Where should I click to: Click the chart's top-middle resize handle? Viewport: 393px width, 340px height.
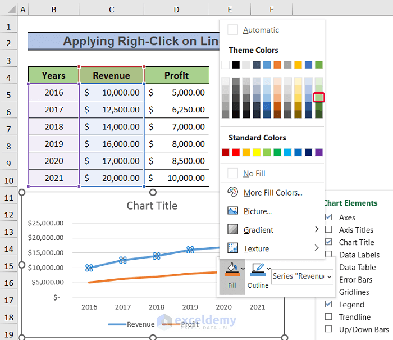point(153,192)
